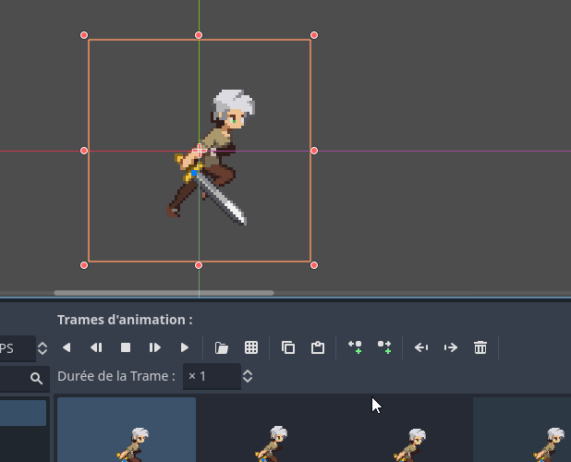Screen dimensions: 571x462
Task: Move selected frame to the left
Action: coord(421,347)
